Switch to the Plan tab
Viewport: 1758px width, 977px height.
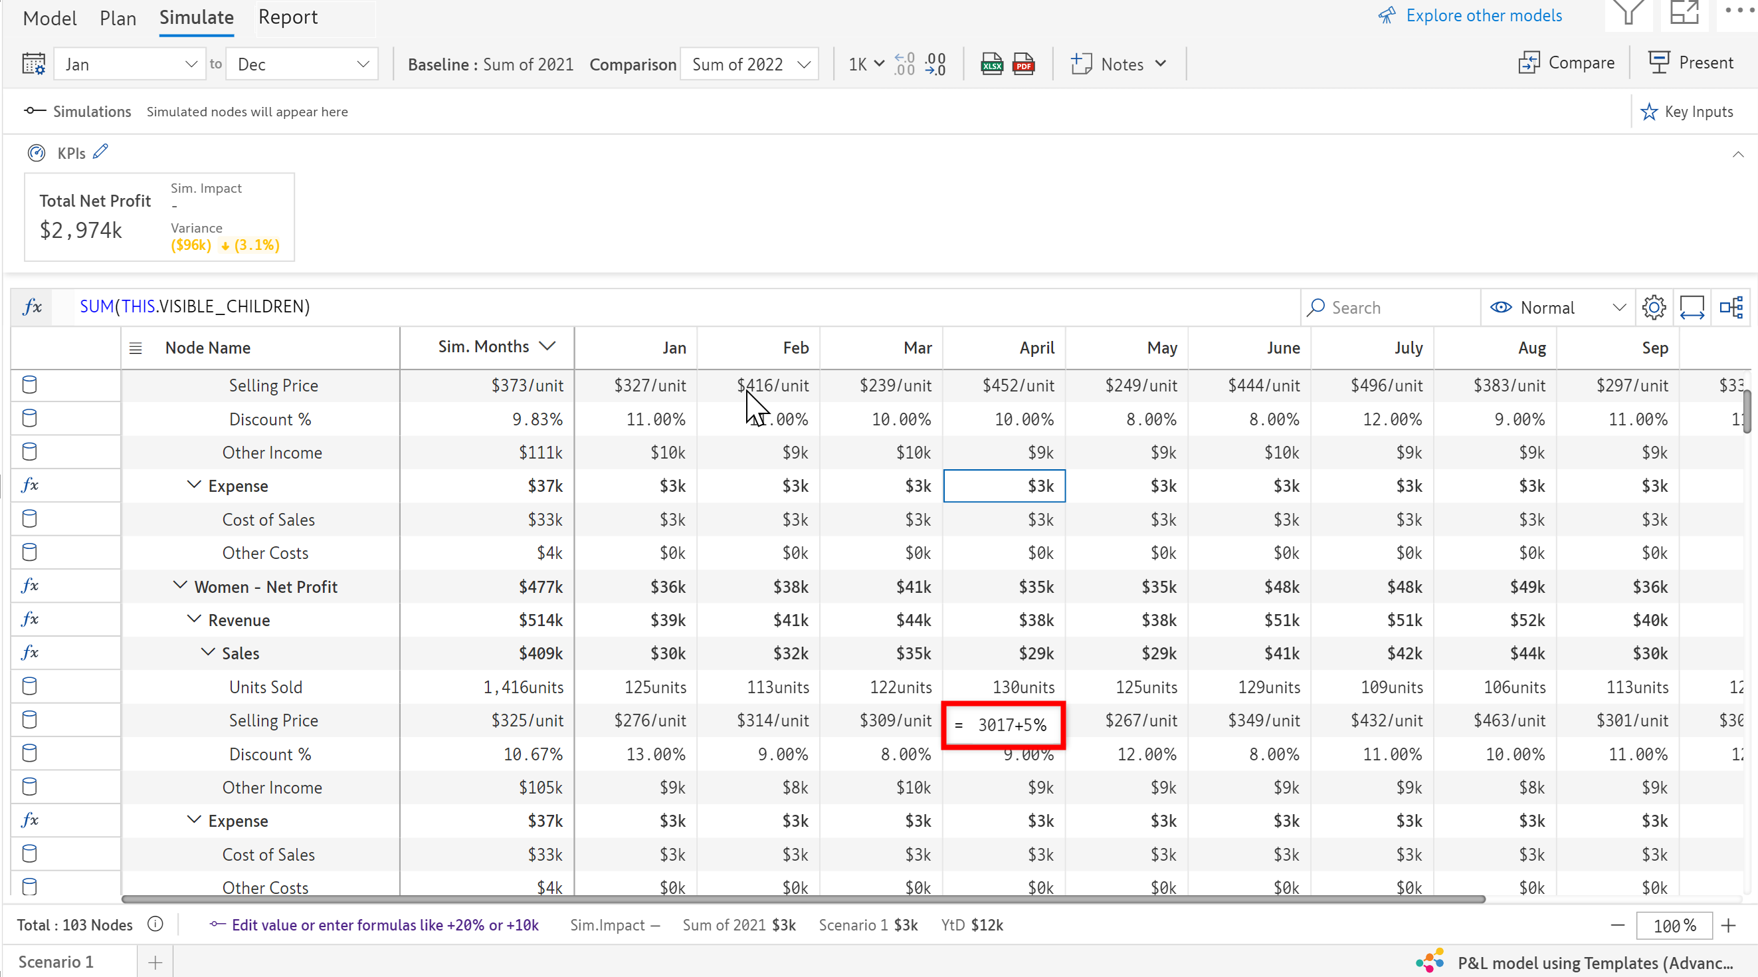118,19
